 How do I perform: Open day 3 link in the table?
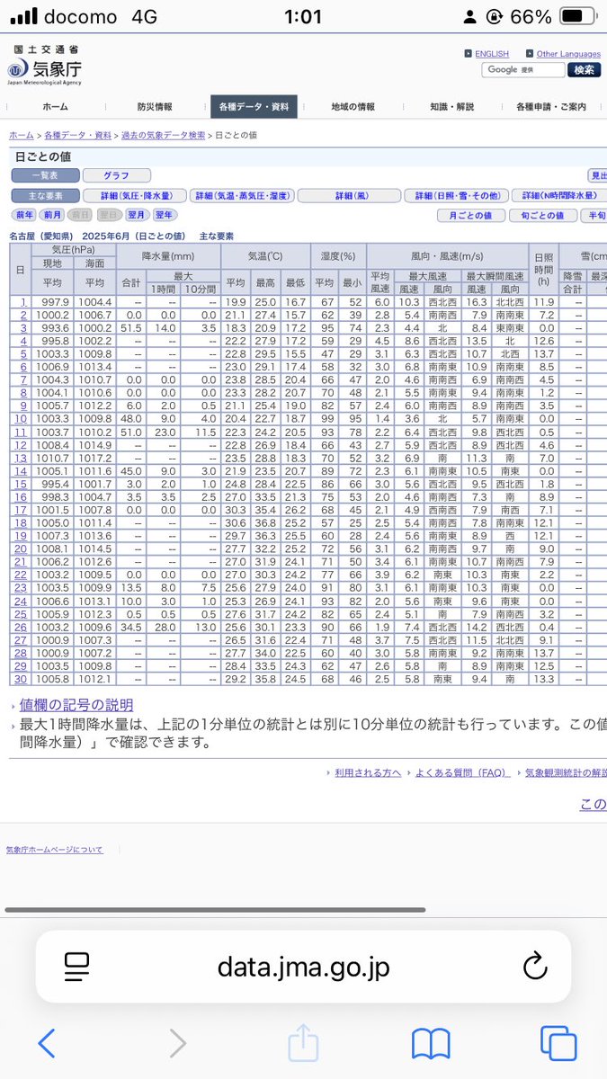(24, 328)
